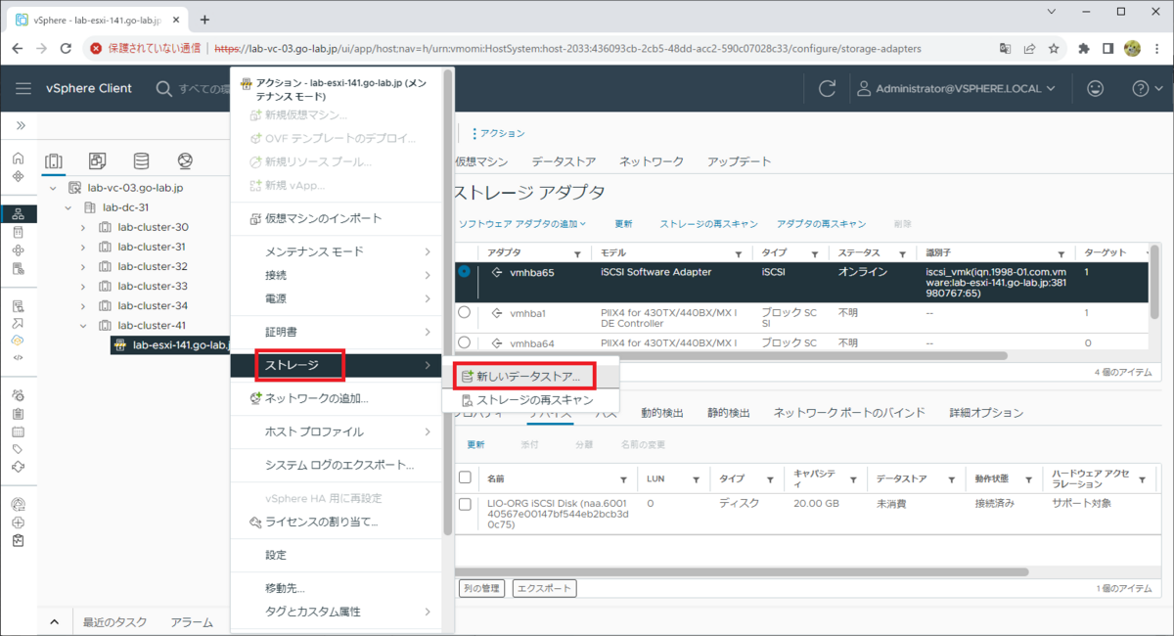Screen dimensions: 1174x636
Task: Open the feedback smiley icon
Action: pos(1095,88)
